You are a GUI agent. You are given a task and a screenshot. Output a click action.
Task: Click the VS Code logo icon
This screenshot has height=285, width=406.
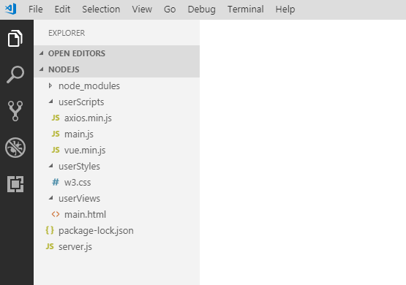coord(11,9)
